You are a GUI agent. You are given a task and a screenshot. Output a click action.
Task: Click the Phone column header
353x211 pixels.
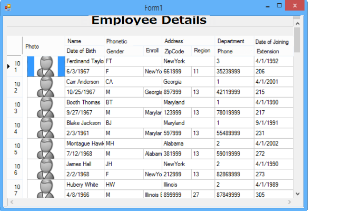click(234, 51)
